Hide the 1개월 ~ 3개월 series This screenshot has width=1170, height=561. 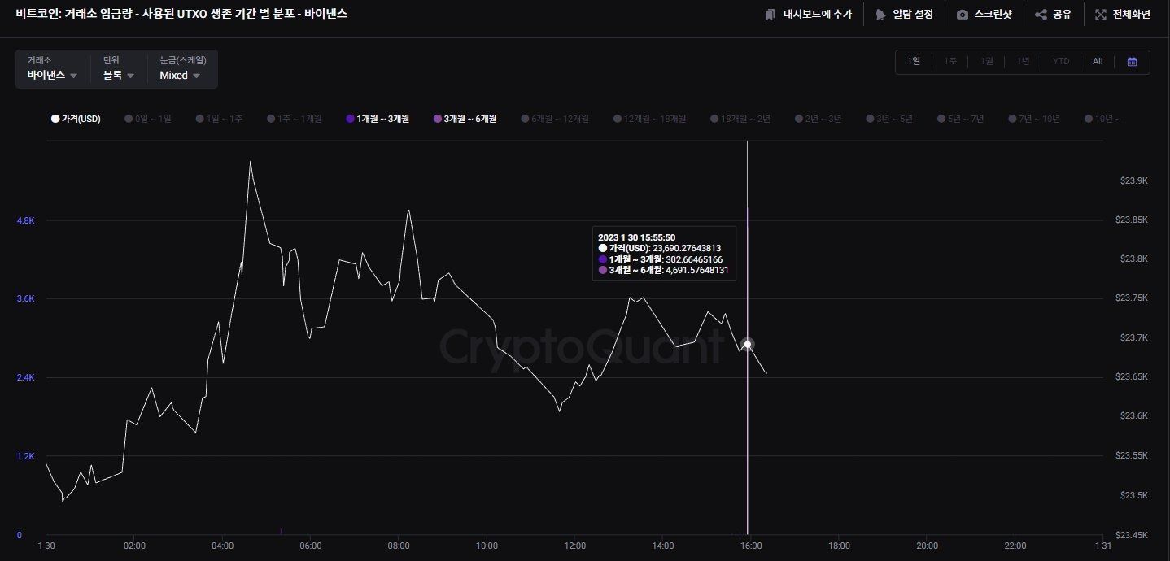pyautogui.click(x=377, y=118)
